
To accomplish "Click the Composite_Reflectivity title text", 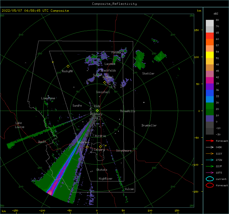I will (x=114, y=4).
